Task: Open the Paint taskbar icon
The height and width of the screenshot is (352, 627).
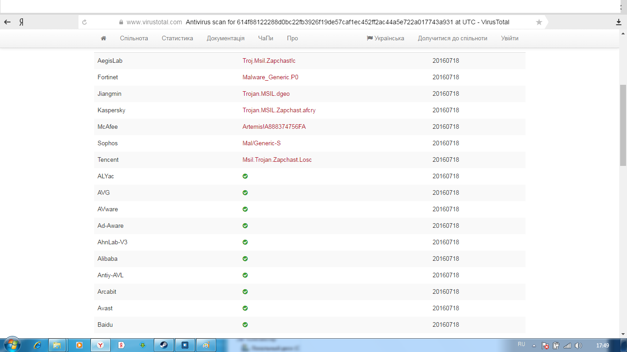Action: (x=207, y=345)
